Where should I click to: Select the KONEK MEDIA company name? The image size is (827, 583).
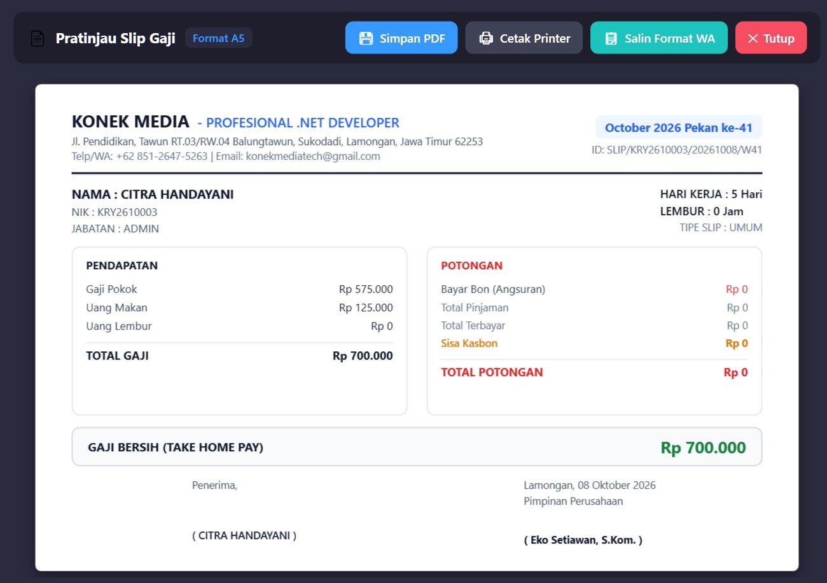(x=130, y=122)
